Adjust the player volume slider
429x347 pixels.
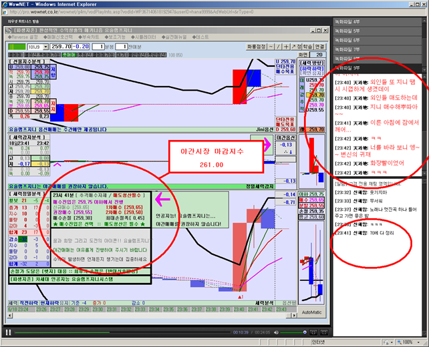point(293,332)
